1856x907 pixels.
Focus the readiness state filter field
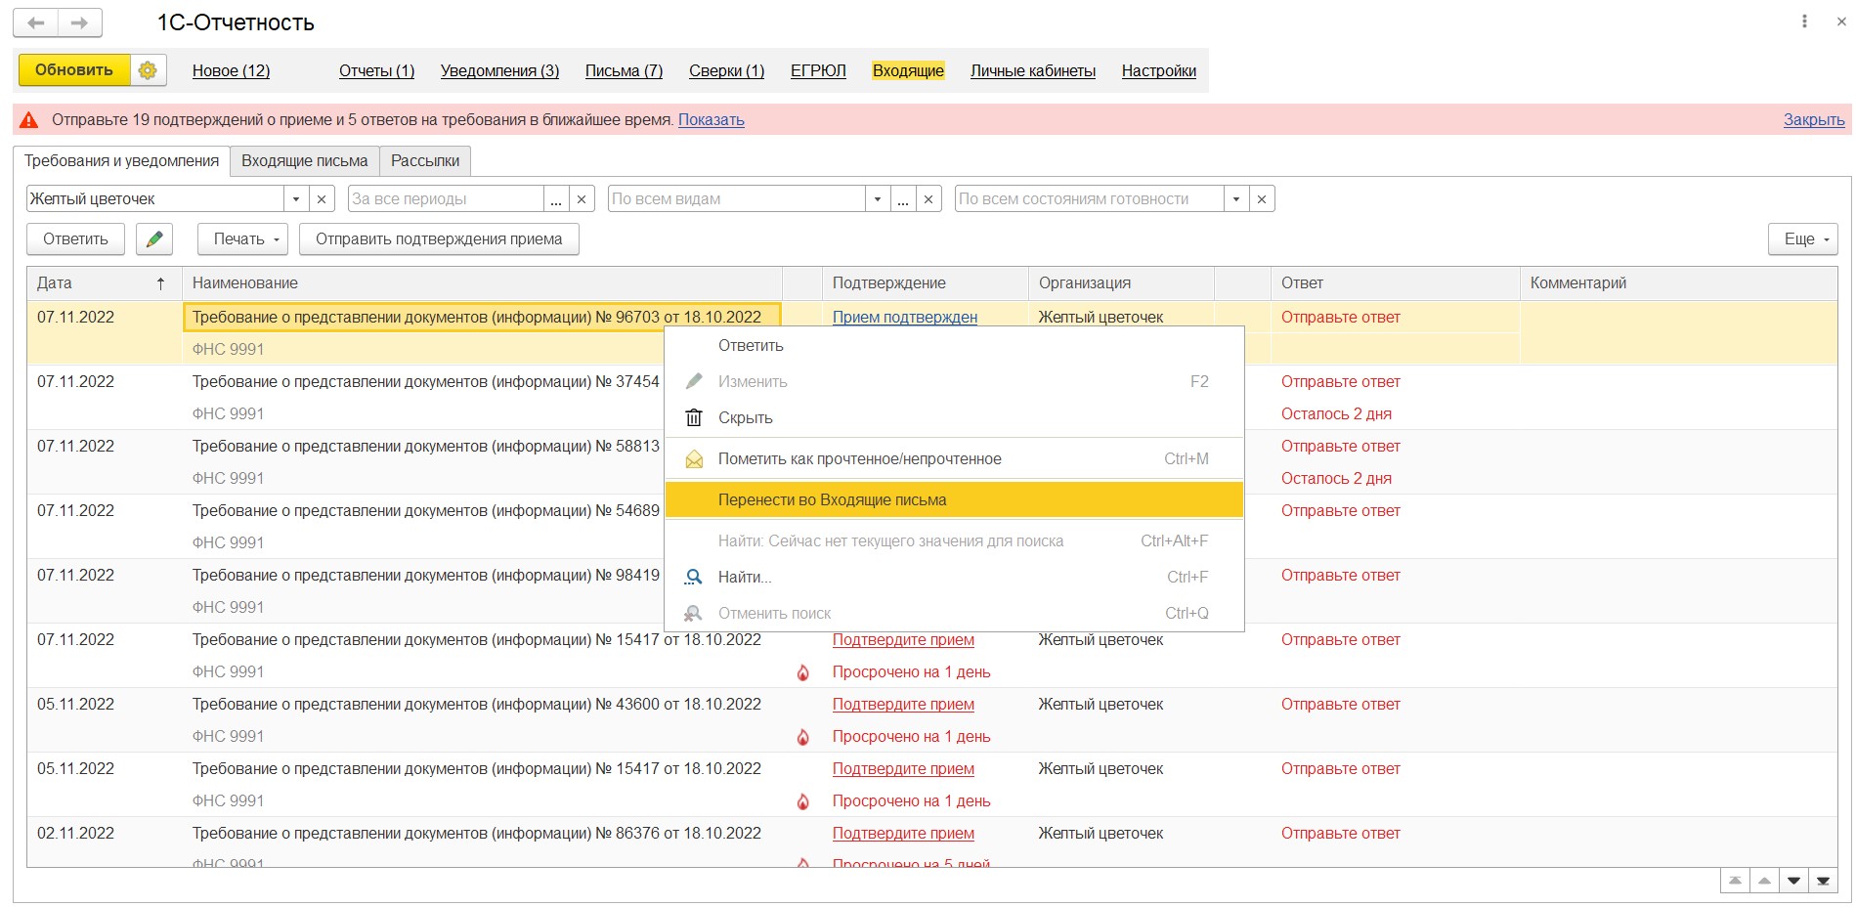point(1090,199)
